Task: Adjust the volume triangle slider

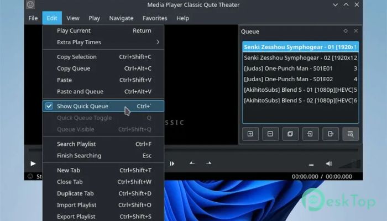Action: pyautogui.click(x=349, y=164)
